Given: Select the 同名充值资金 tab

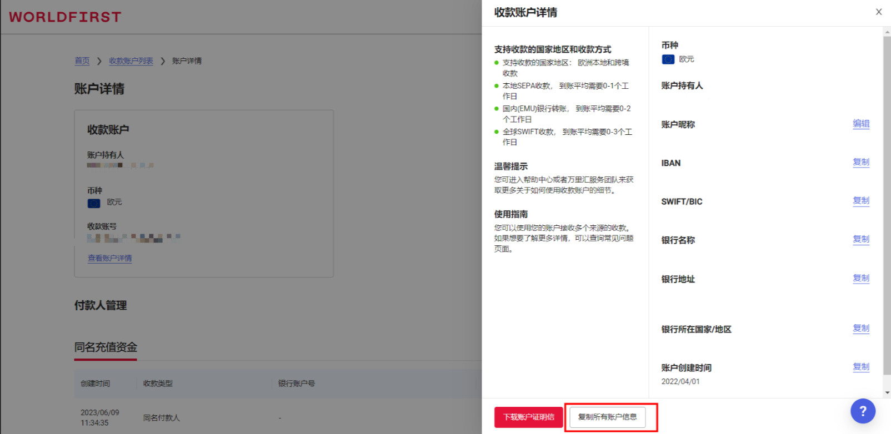Looking at the screenshot, I should [106, 347].
